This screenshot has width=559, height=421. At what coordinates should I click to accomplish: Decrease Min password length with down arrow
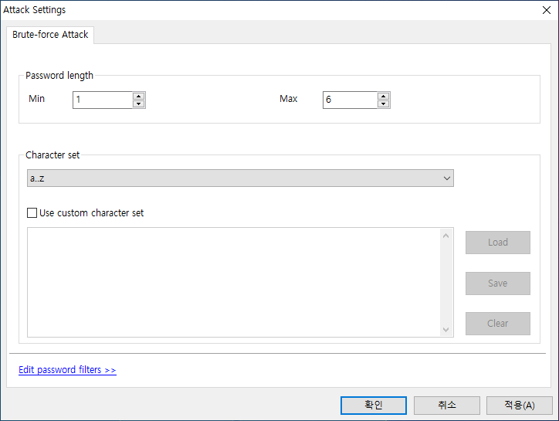(x=139, y=104)
